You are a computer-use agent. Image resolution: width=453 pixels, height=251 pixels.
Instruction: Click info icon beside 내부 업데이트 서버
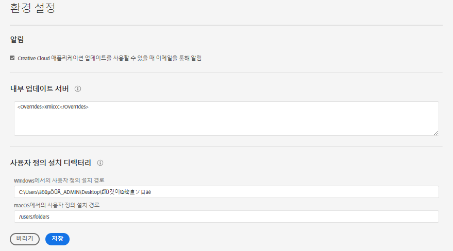[x=78, y=88]
